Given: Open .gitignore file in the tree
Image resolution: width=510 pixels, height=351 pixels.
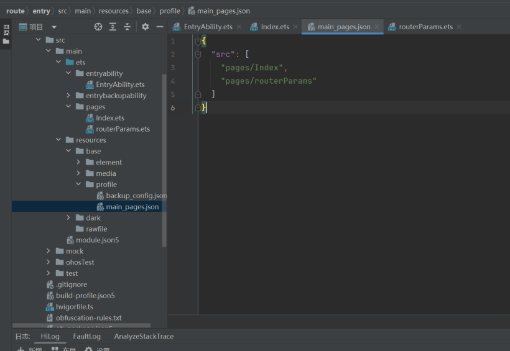Looking at the screenshot, I should pyautogui.click(x=67, y=285).
